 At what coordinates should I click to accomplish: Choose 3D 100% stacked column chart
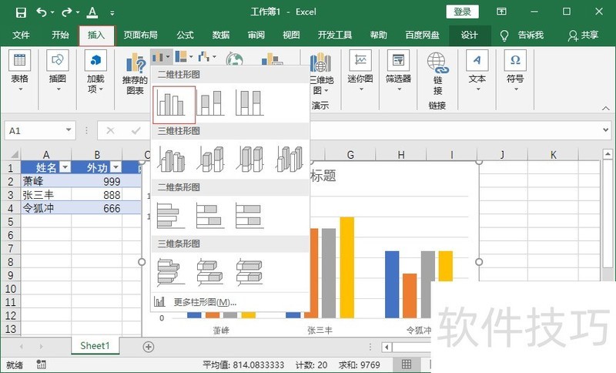pyautogui.click(x=249, y=160)
